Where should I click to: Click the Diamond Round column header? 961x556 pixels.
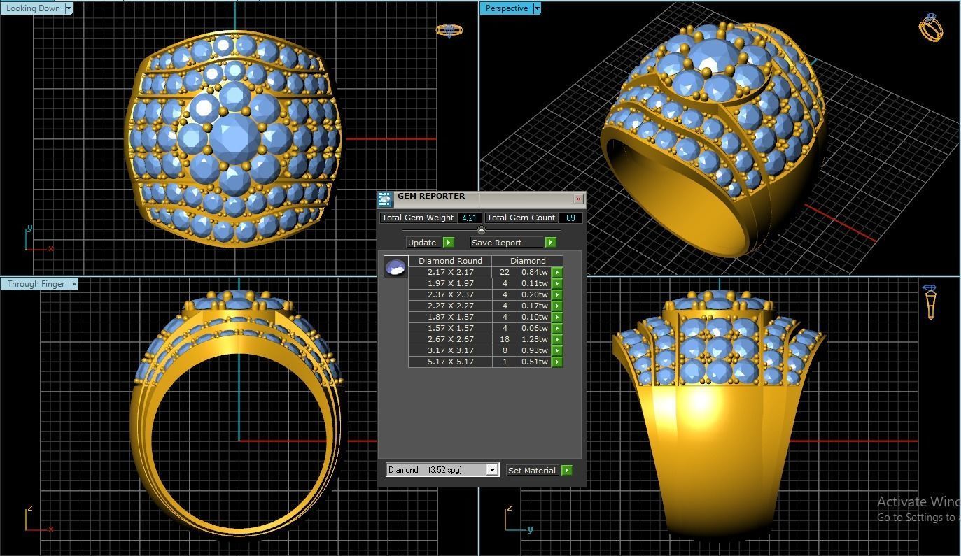pyautogui.click(x=450, y=261)
